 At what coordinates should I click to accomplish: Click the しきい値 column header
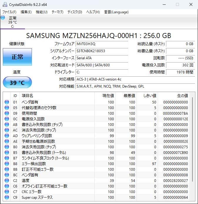pyautogui.click(x=147, y=96)
